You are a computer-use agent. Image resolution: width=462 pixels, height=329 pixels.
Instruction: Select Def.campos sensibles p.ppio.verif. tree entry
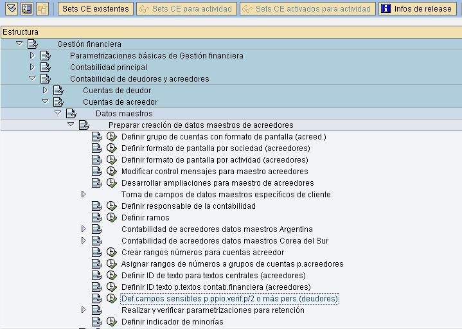tap(229, 299)
